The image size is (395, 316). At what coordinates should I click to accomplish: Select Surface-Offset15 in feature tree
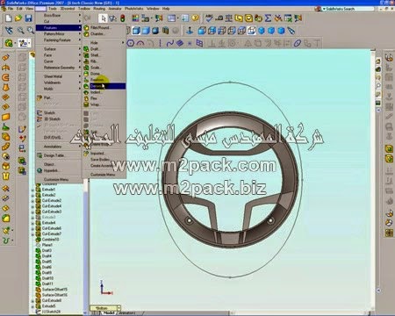click(x=54, y=290)
